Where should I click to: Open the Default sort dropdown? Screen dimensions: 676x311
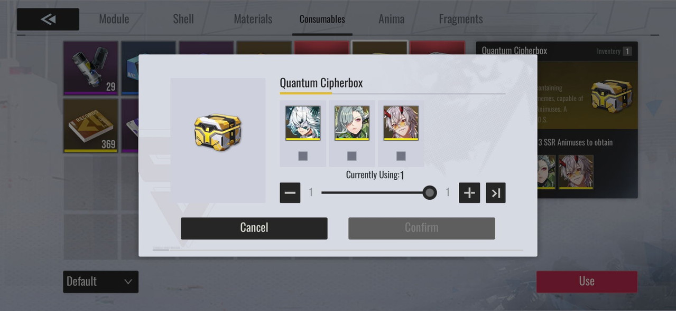[x=100, y=281]
